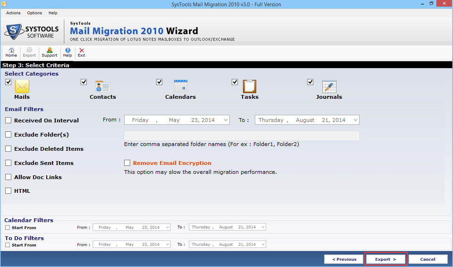The height and width of the screenshot is (267, 453).
Task: Click the 'Journals' category label
Action: 329,97
